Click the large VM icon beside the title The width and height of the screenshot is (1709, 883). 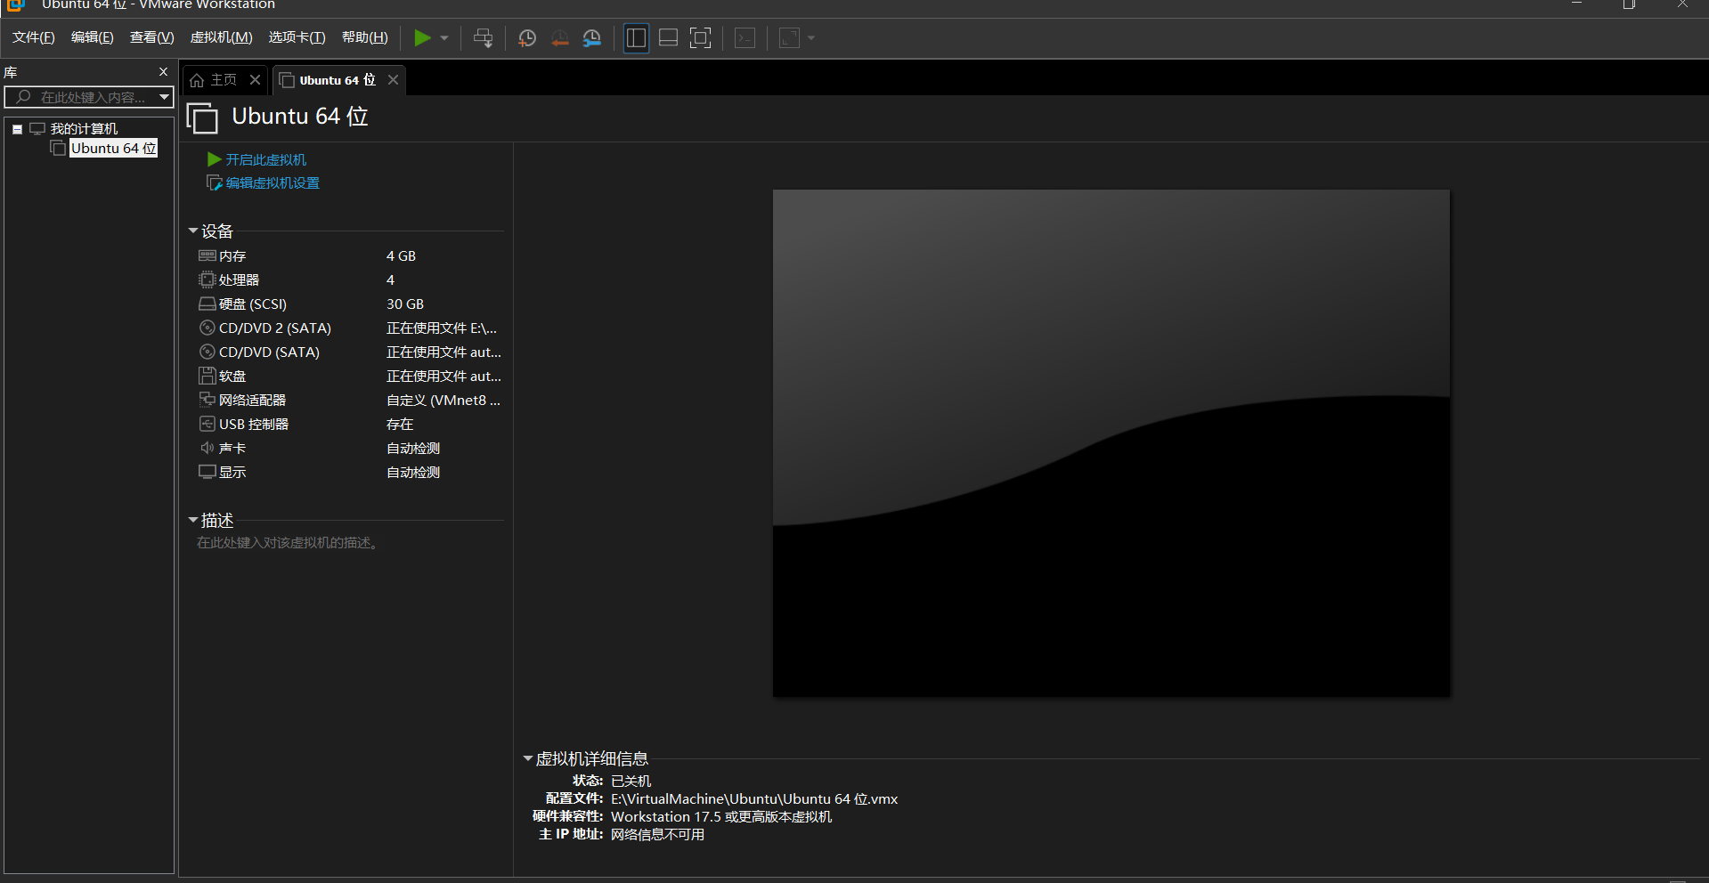(202, 117)
